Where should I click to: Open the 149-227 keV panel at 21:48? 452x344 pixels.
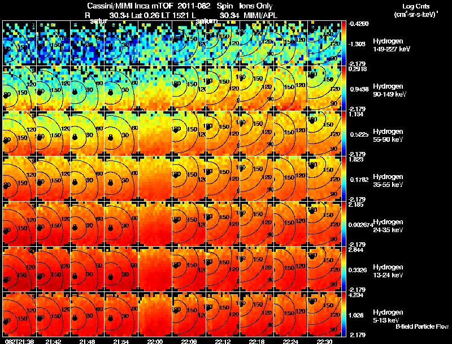point(88,43)
